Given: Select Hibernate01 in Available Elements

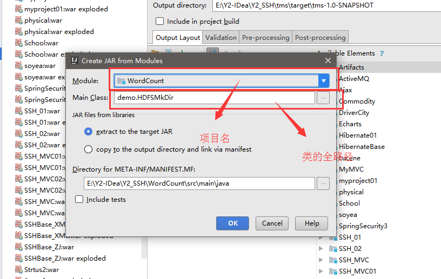Looking at the screenshot, I should click(358, 135).
